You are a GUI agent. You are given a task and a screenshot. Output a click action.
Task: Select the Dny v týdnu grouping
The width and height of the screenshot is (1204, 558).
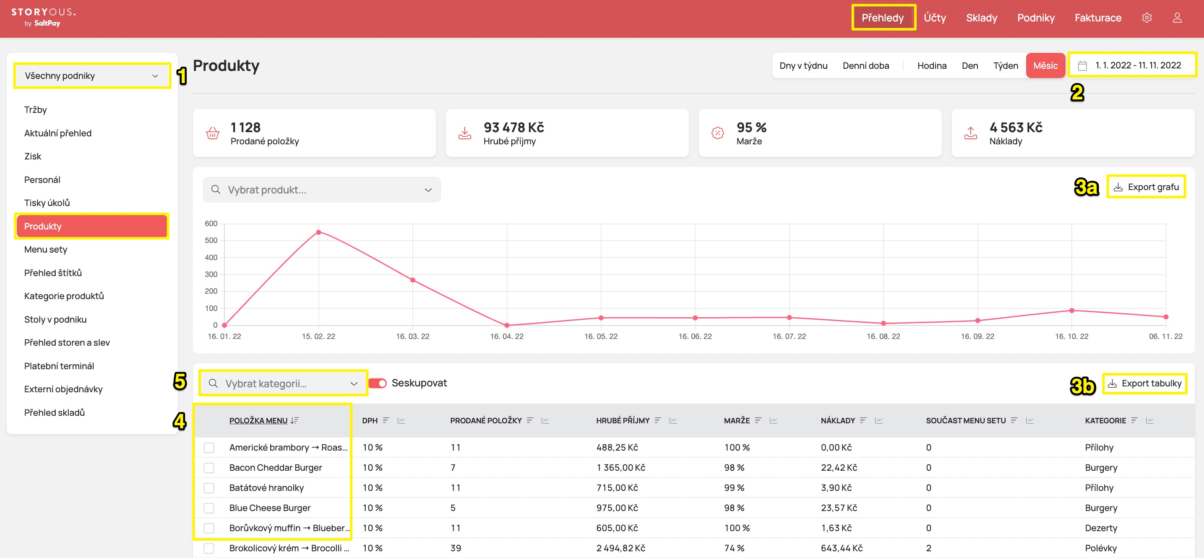[803, 65]
